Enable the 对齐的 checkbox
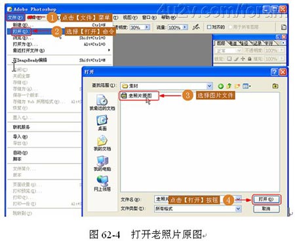This screenshot has width=295, height=241. click(x=209, y=27)
